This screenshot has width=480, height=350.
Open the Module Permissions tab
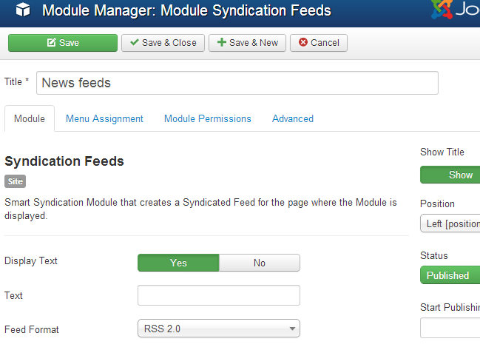point(208,118)
